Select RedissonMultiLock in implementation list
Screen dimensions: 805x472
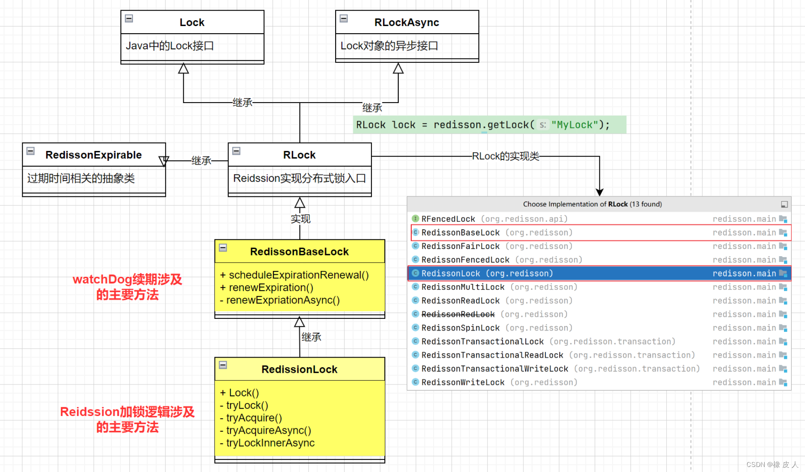point(599,287)
